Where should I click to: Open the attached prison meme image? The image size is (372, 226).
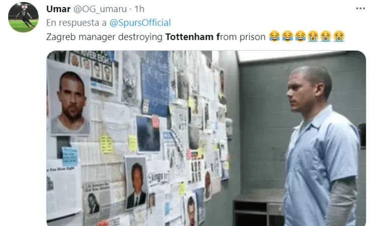tap(206, 138)
